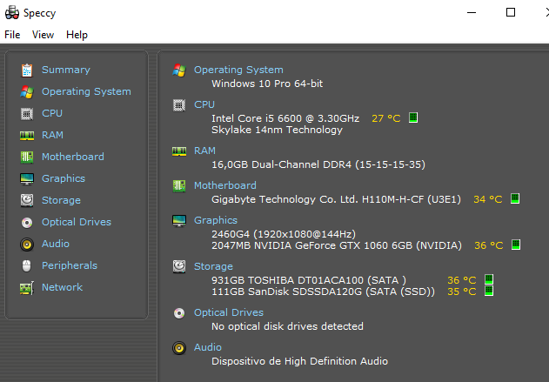
Task: Click the GPU temperature indicator next to 36 °C
Action: (x=516, y=245)
